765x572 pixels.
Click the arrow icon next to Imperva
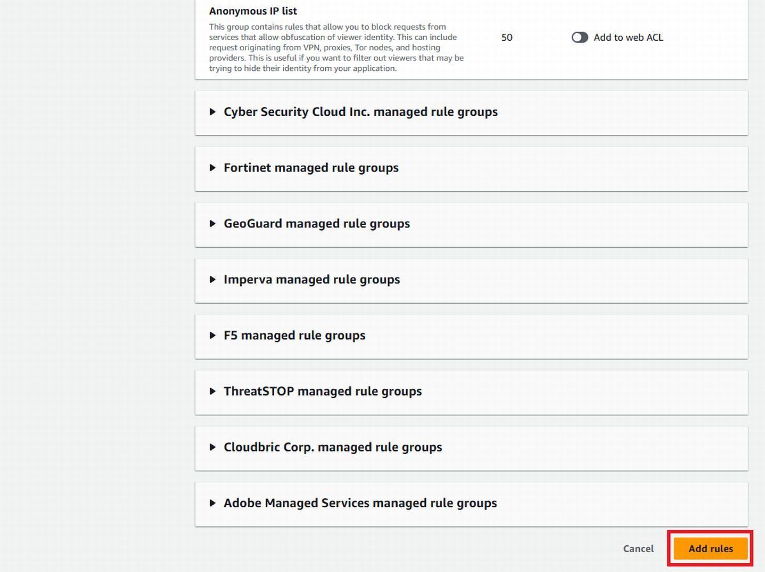click(x=213, y=280)
